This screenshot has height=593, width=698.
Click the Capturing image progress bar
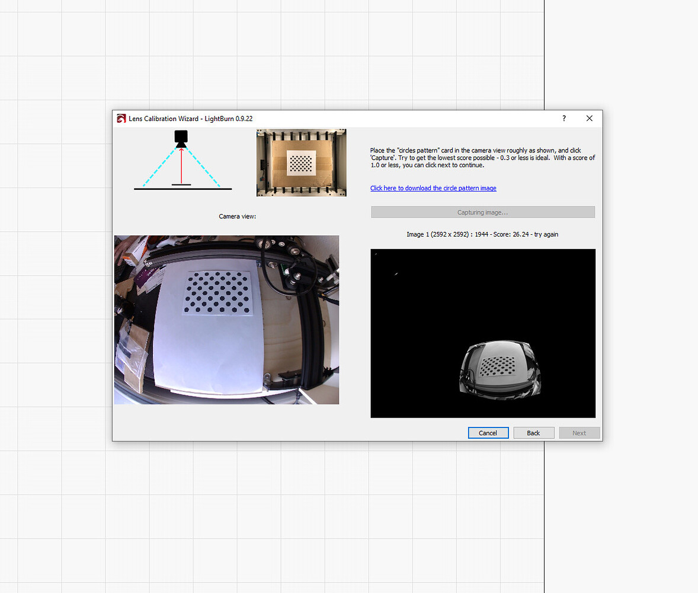482,212
